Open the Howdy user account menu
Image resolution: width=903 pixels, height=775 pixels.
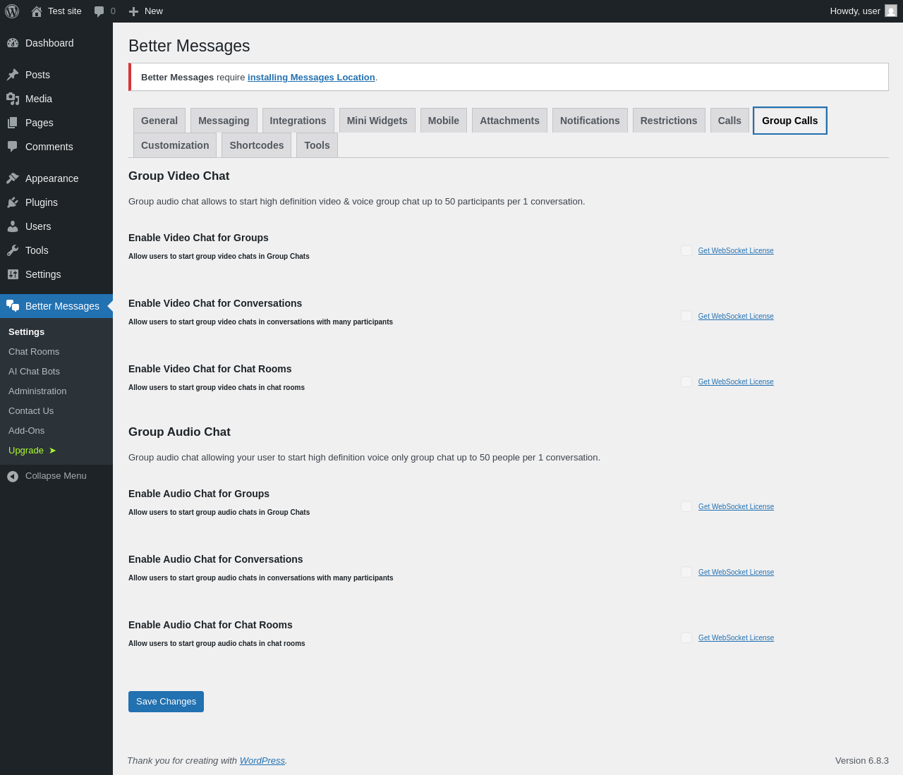coord(863,11)
